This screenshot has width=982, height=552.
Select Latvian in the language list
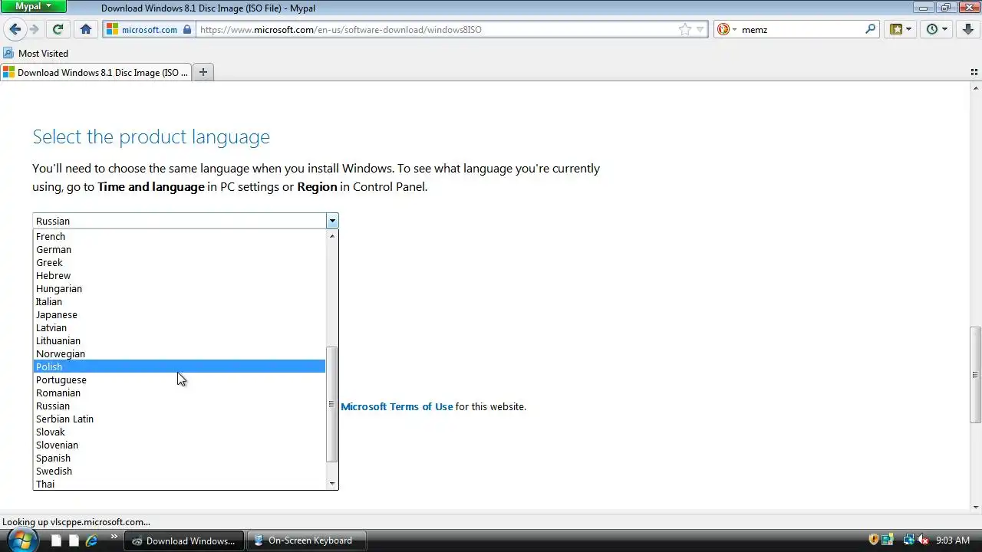[180, 327]
